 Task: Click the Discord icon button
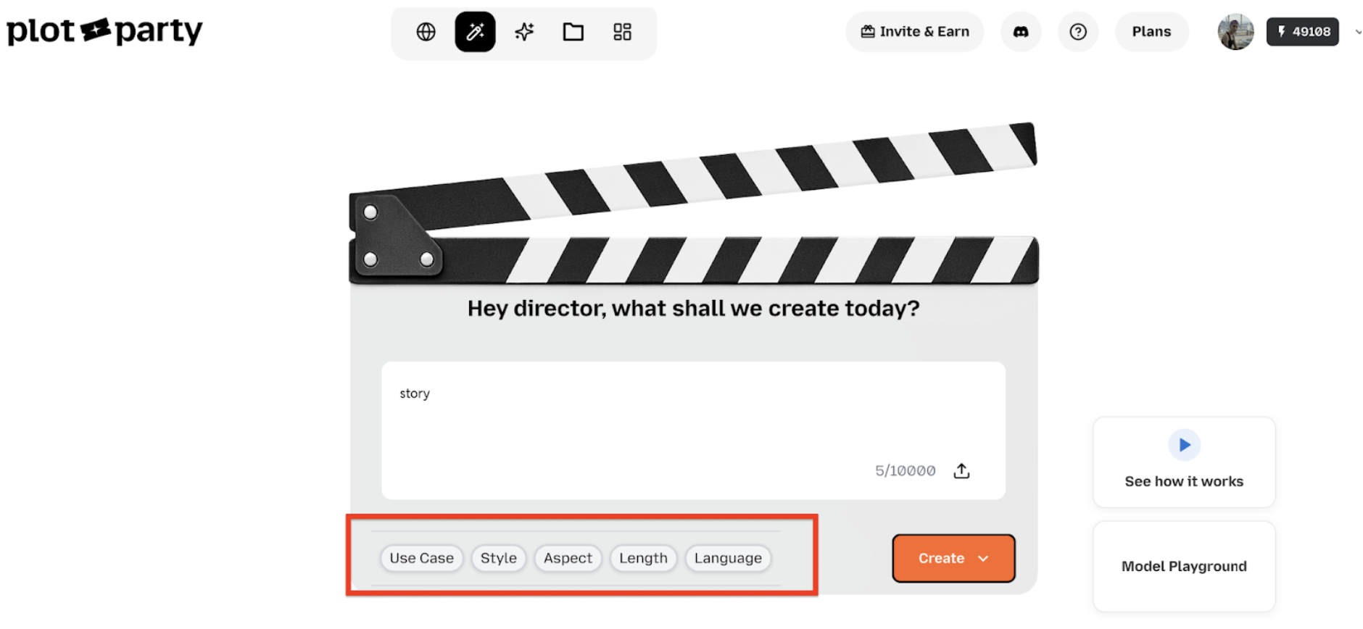[x=1021, y=32]
